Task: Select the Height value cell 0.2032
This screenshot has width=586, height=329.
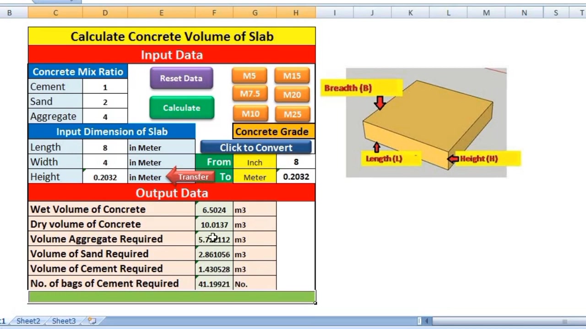Action: [x=105, y=177]
